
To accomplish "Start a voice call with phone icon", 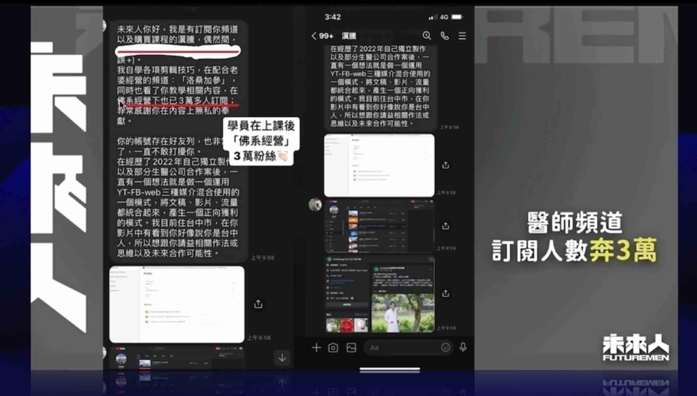I will 444,36.
